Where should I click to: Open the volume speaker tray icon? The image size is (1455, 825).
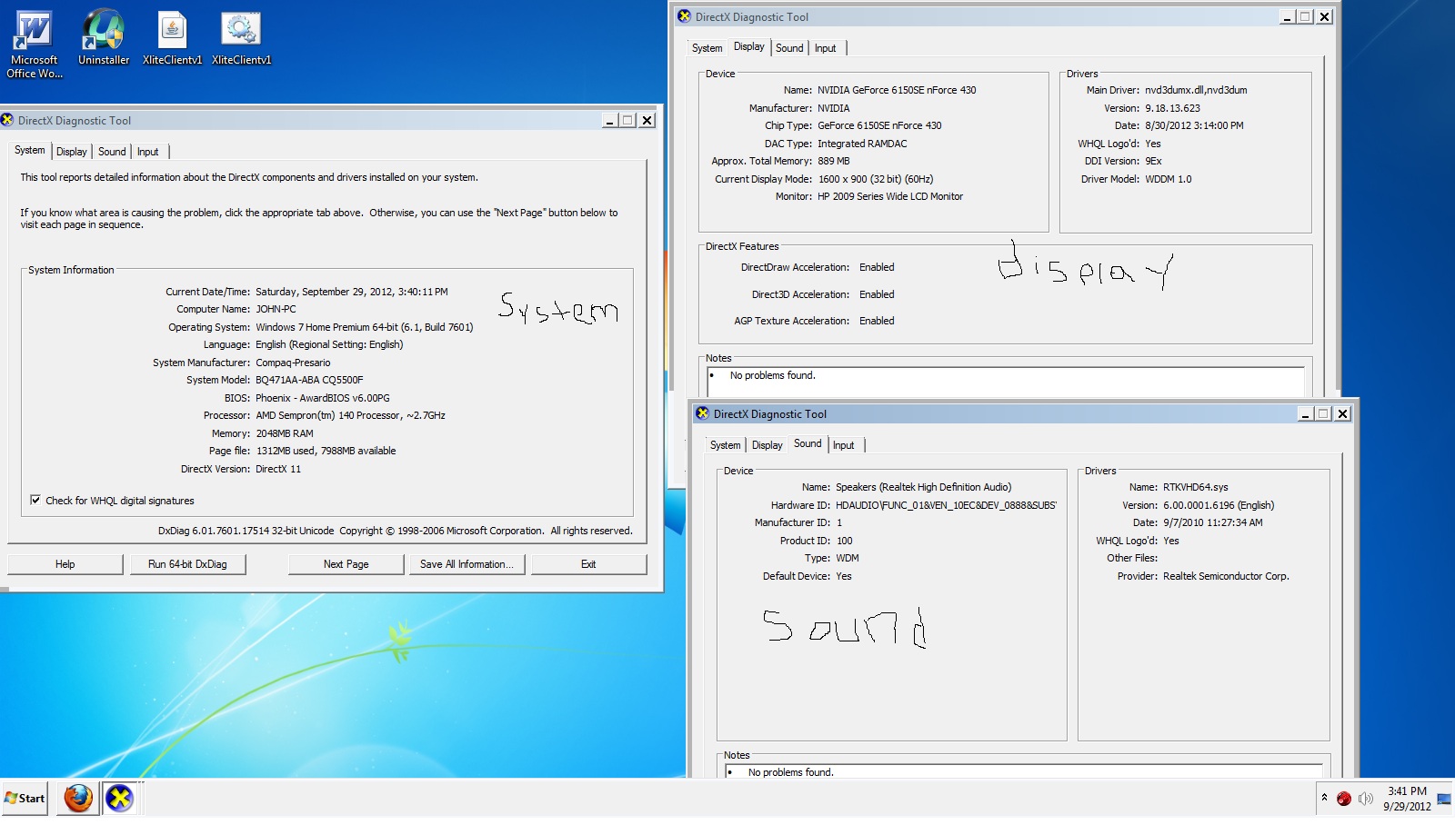(x=1365, y=799)
